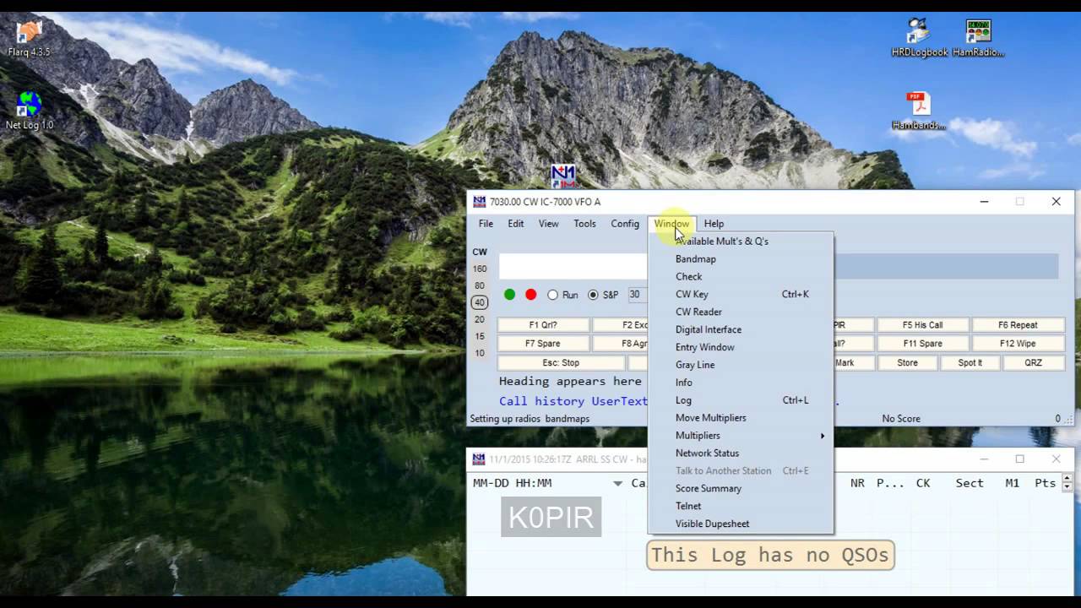Viewport: 1081px width, 608px height.
Task: Click the N1MM logger desktop icon
Action: (563, 176)
